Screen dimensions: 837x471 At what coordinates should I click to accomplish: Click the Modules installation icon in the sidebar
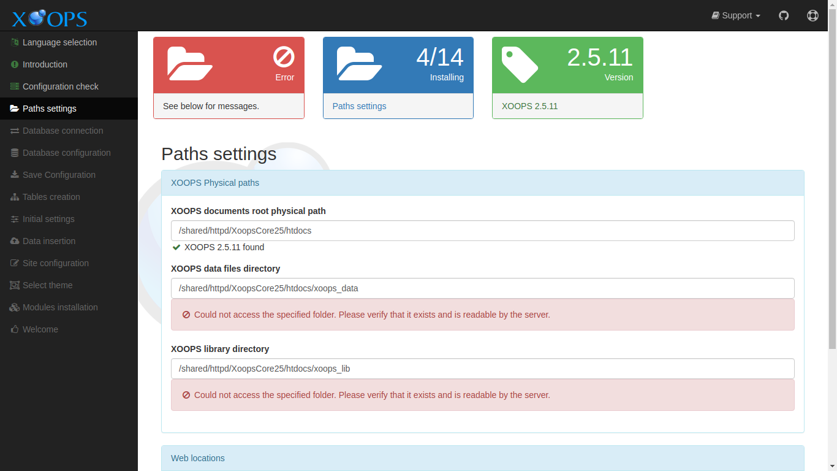(14, 307)
